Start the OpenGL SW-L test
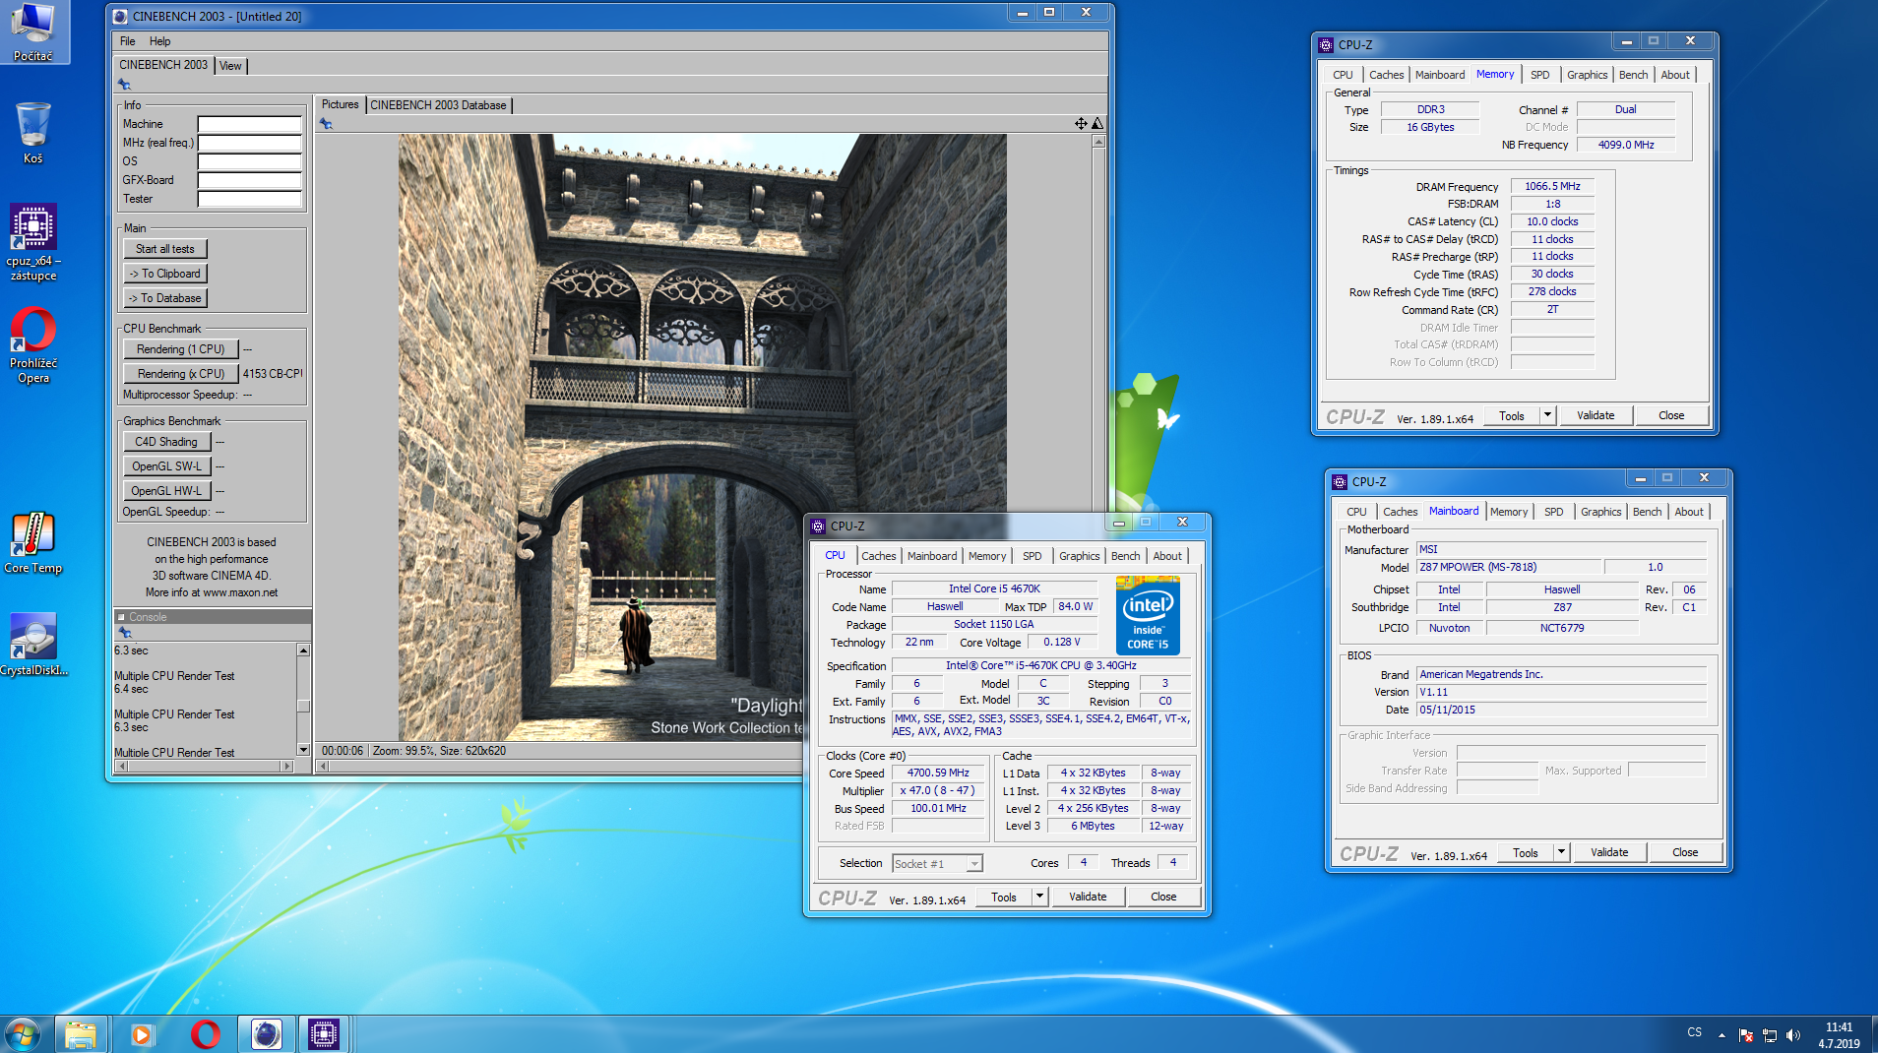 [166, 466]
